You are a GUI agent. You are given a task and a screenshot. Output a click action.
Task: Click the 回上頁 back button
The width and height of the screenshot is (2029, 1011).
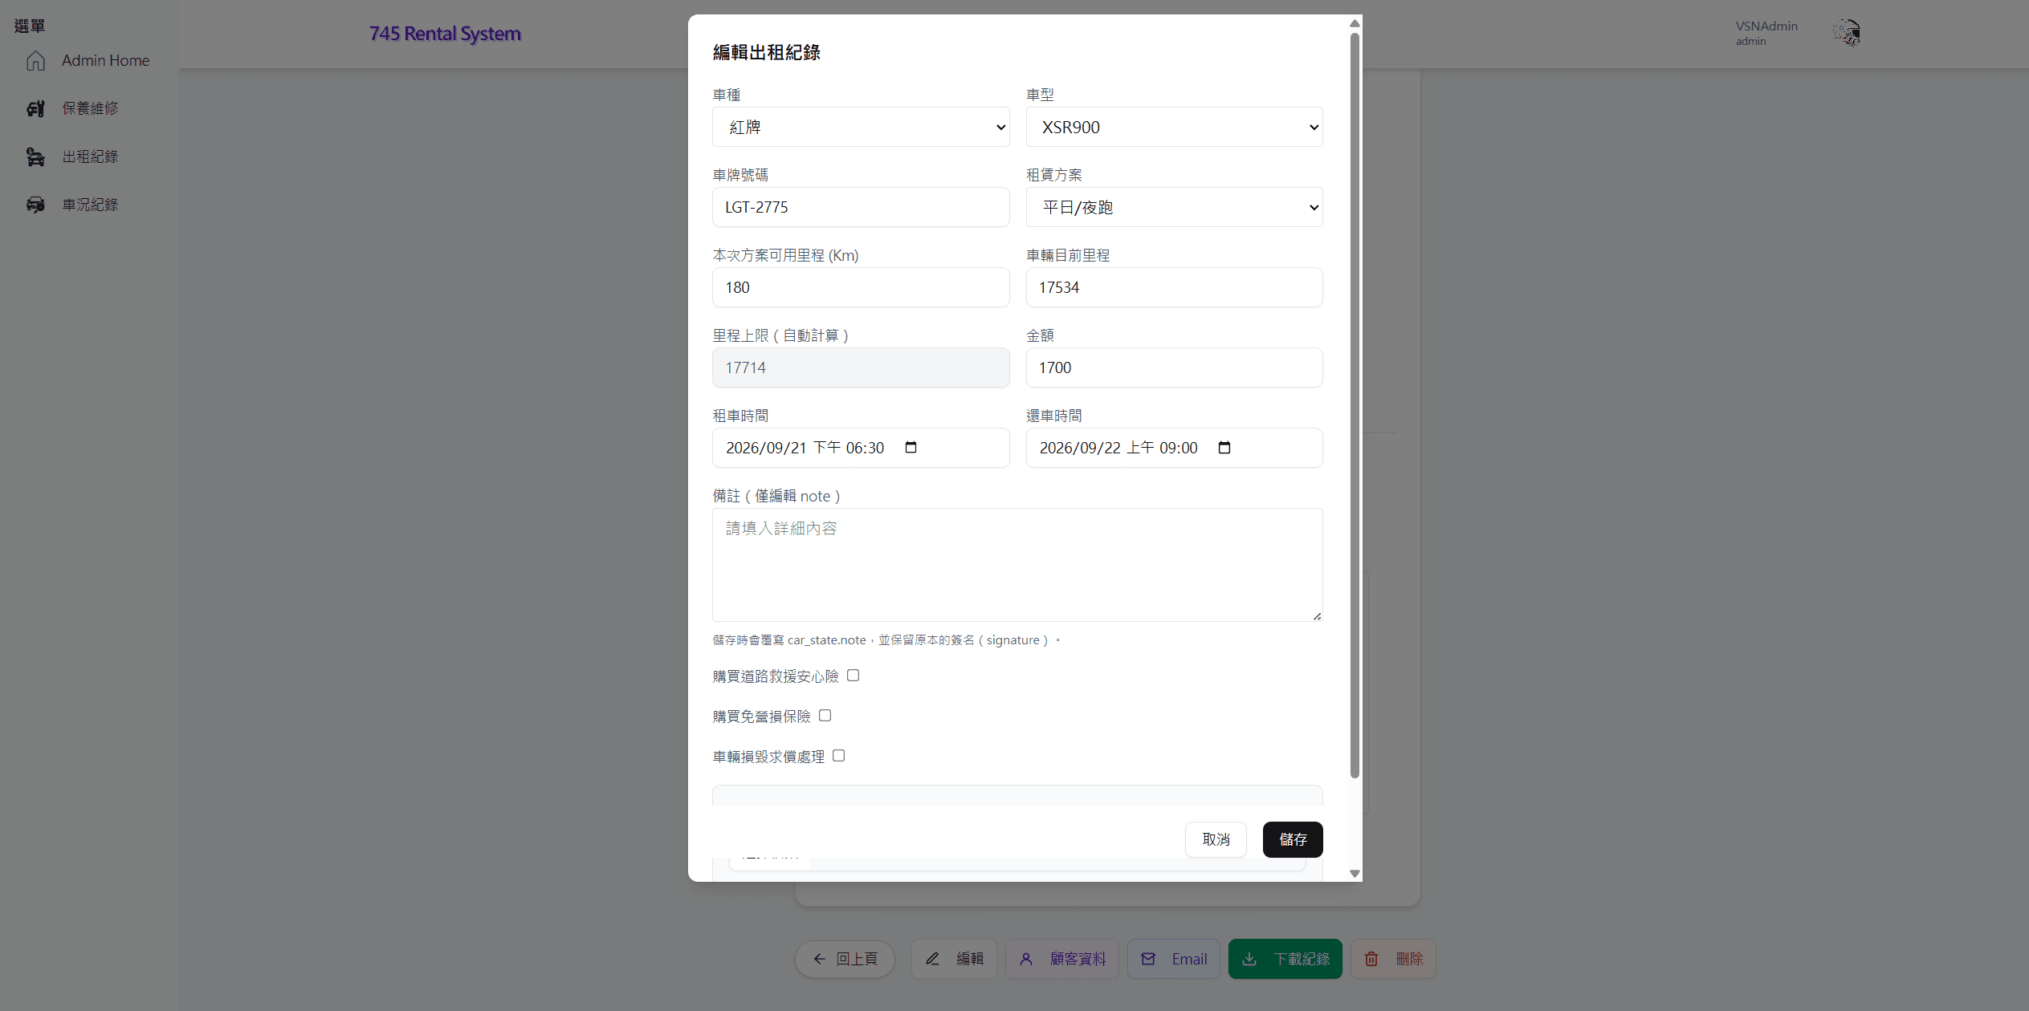click(845, 959)
